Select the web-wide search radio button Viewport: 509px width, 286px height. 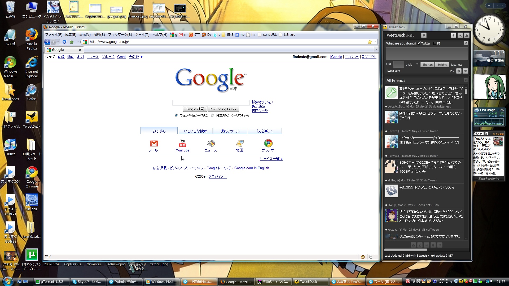click(176, 115)
